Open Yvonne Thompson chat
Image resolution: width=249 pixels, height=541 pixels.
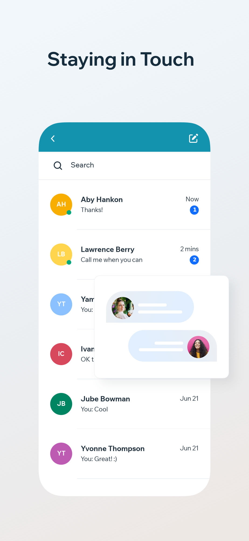pyautogui.click(x=124, y=454)
